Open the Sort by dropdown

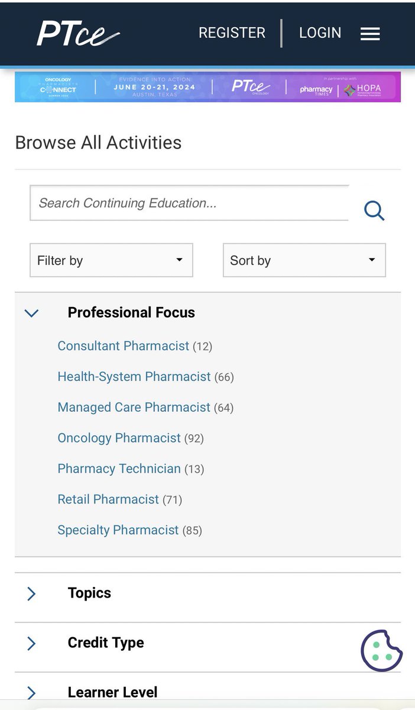[x=304, y=260]
